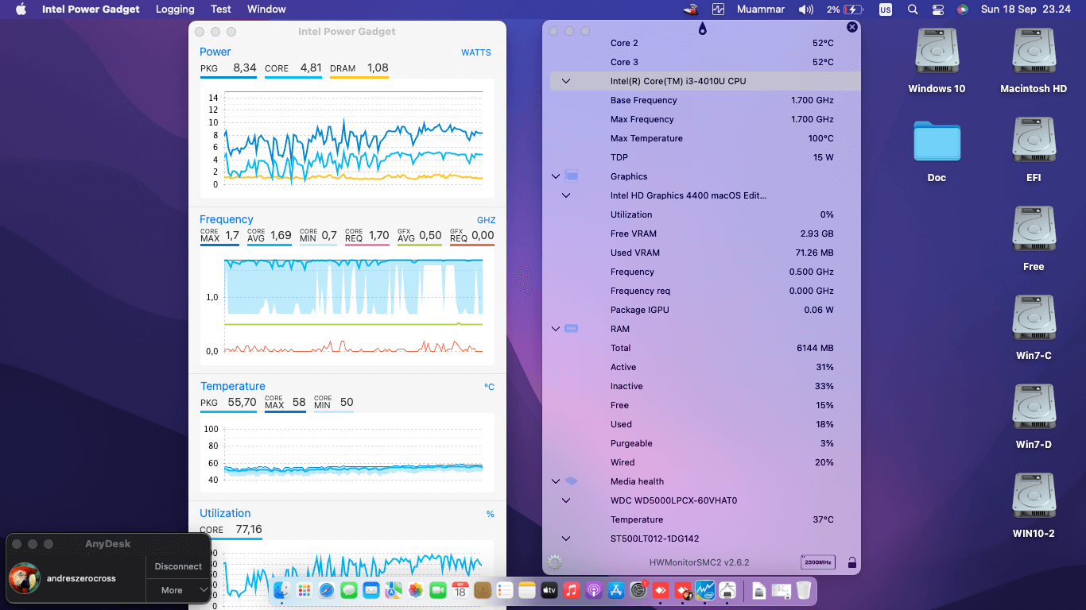Click the padlock icon in HWMonitorSMC2
Screen dimensions: 1086x610
851,562
